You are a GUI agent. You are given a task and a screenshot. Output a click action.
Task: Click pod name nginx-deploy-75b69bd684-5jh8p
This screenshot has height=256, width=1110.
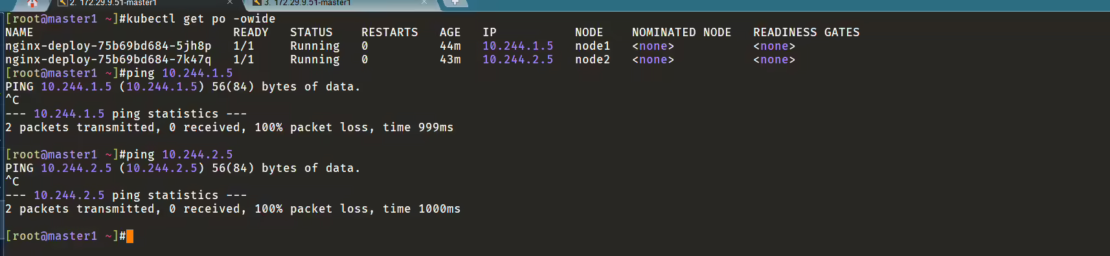(108, 46)
